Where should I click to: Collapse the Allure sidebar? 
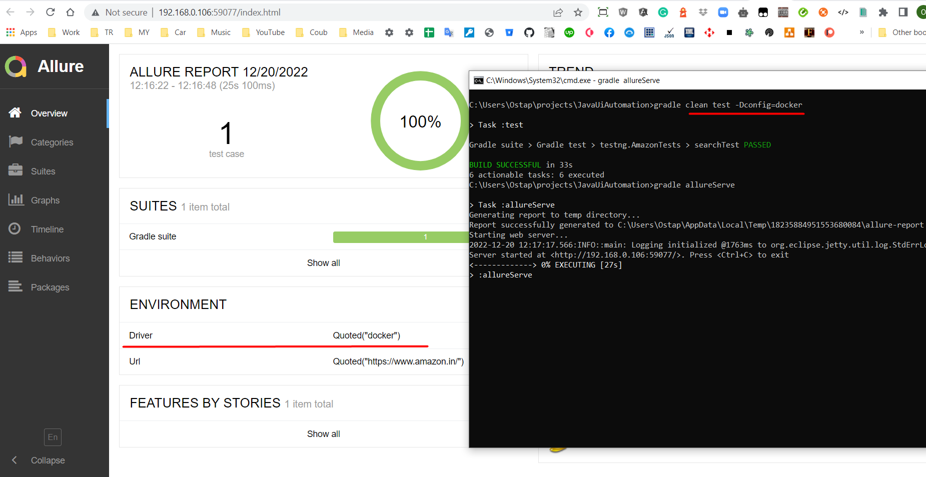click(39, 460)
